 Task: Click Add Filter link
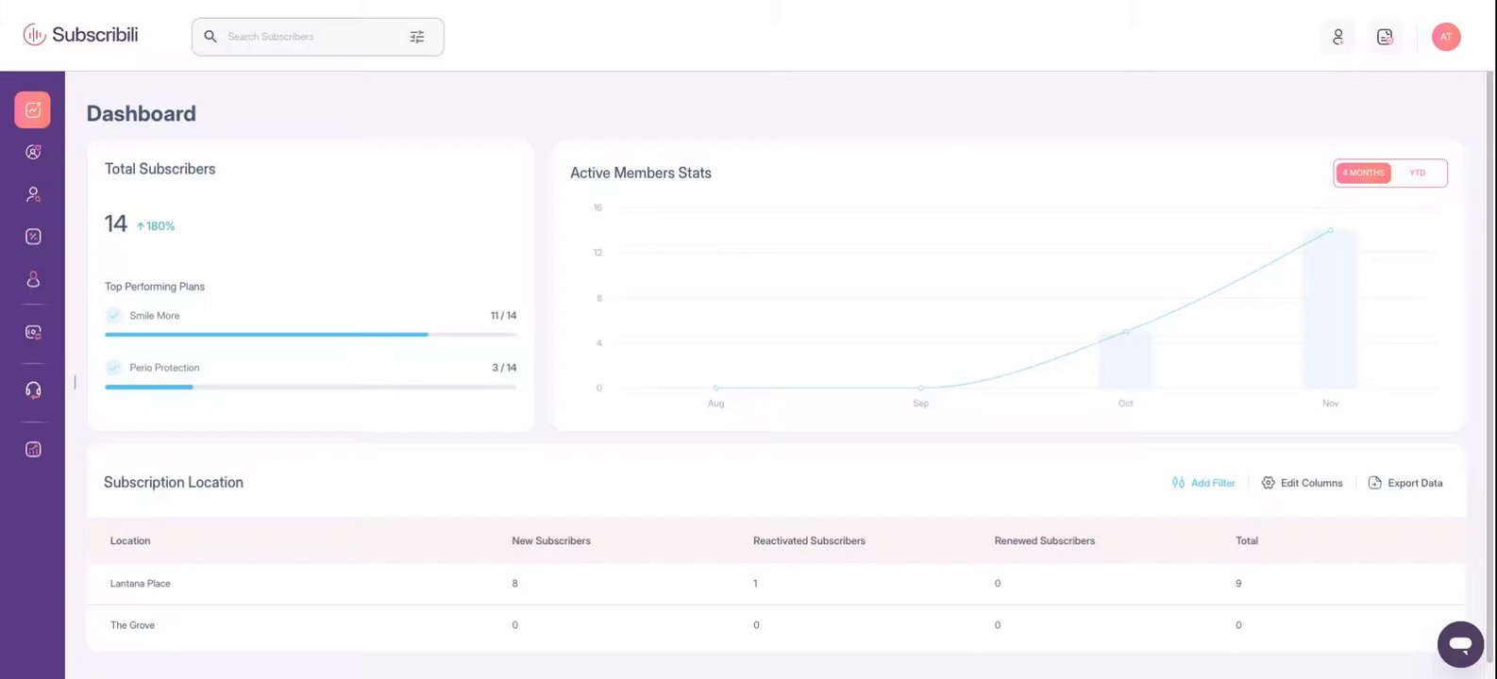[x=1203, y=483]
